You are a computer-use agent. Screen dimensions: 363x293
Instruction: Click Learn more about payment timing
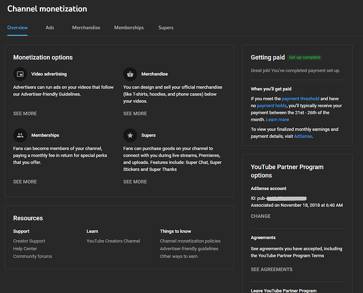[277, 120]
